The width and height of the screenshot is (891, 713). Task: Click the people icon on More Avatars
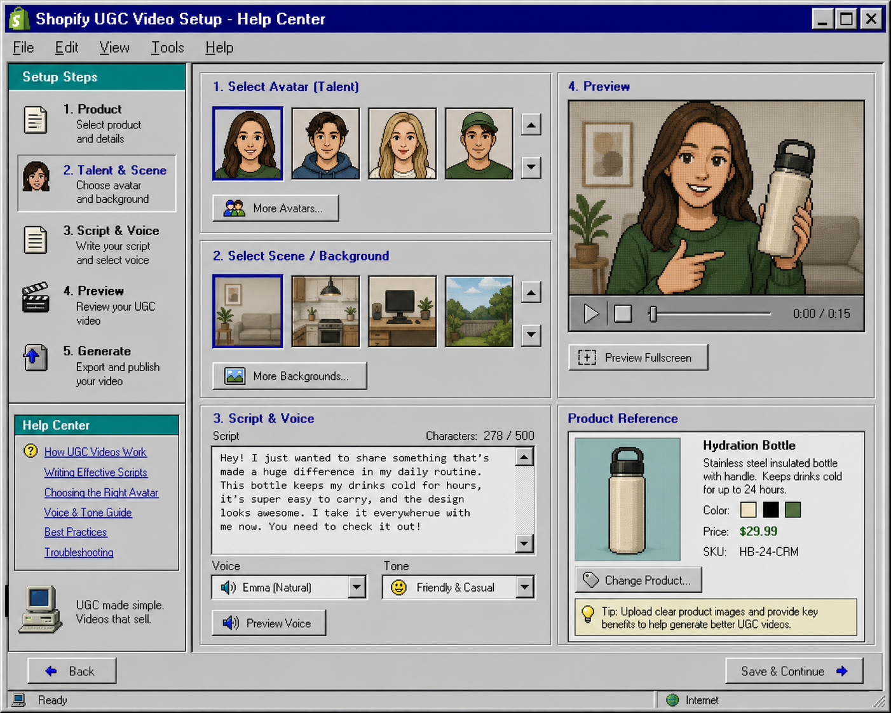tap(234, 208)
